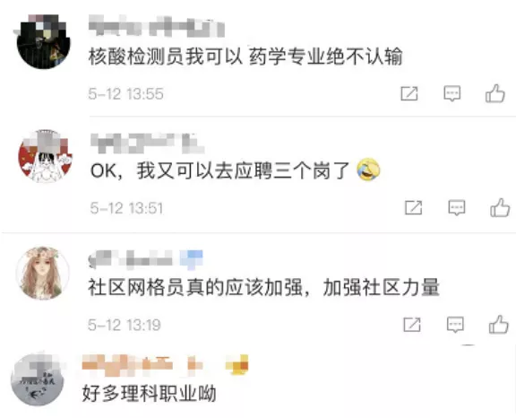Like the comment posted at 13:51
This screenshot has width=516, height=418.
pyautogui.click(x=500, y=208)
